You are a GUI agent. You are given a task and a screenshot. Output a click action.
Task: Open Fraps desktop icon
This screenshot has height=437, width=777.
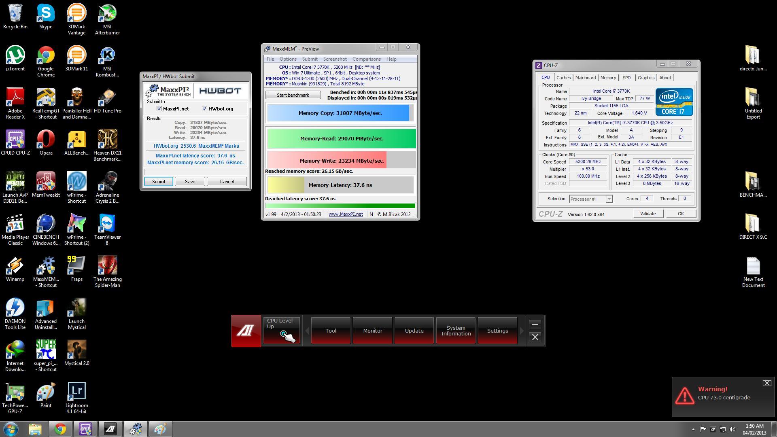[x=76, y=269]
